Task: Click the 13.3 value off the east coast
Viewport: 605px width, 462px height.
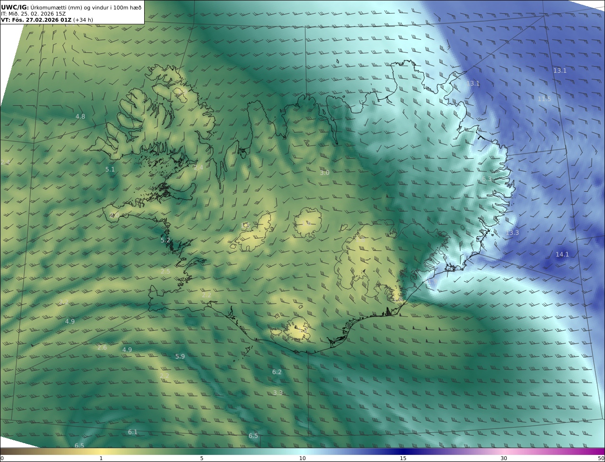Action: [x=512, y=232]
